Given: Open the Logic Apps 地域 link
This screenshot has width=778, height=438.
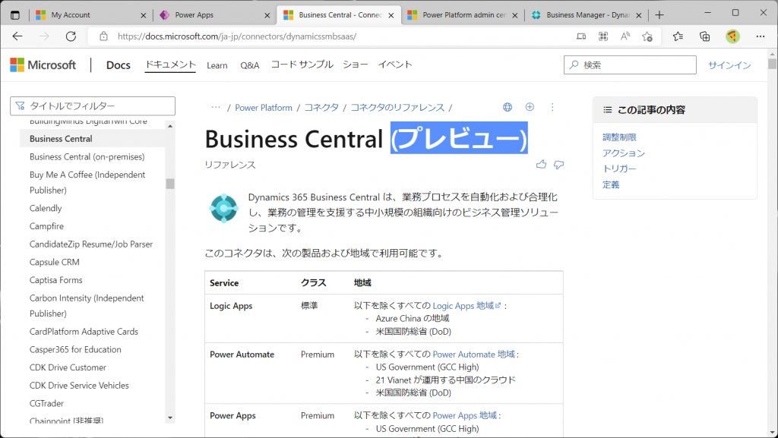Looking at the screenshot, I should (467, 306).
